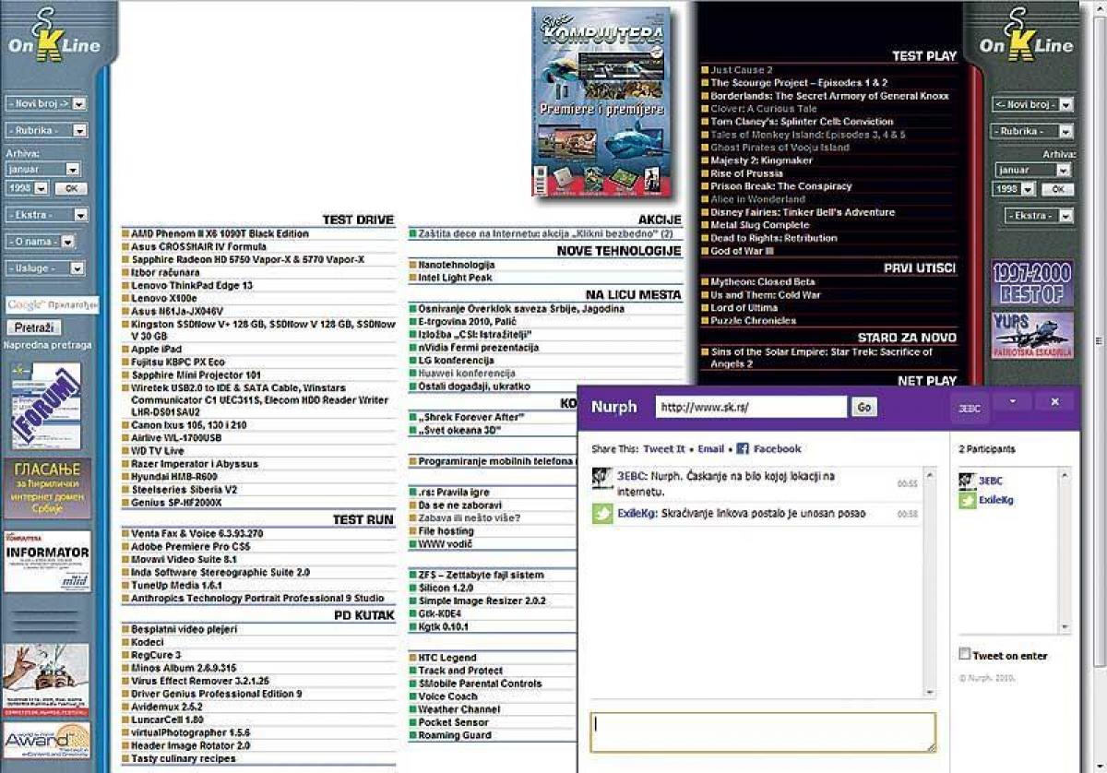Open the right sidebar Novi broj dropdown
1107x773 pixels.
[x=1033, y=105]
